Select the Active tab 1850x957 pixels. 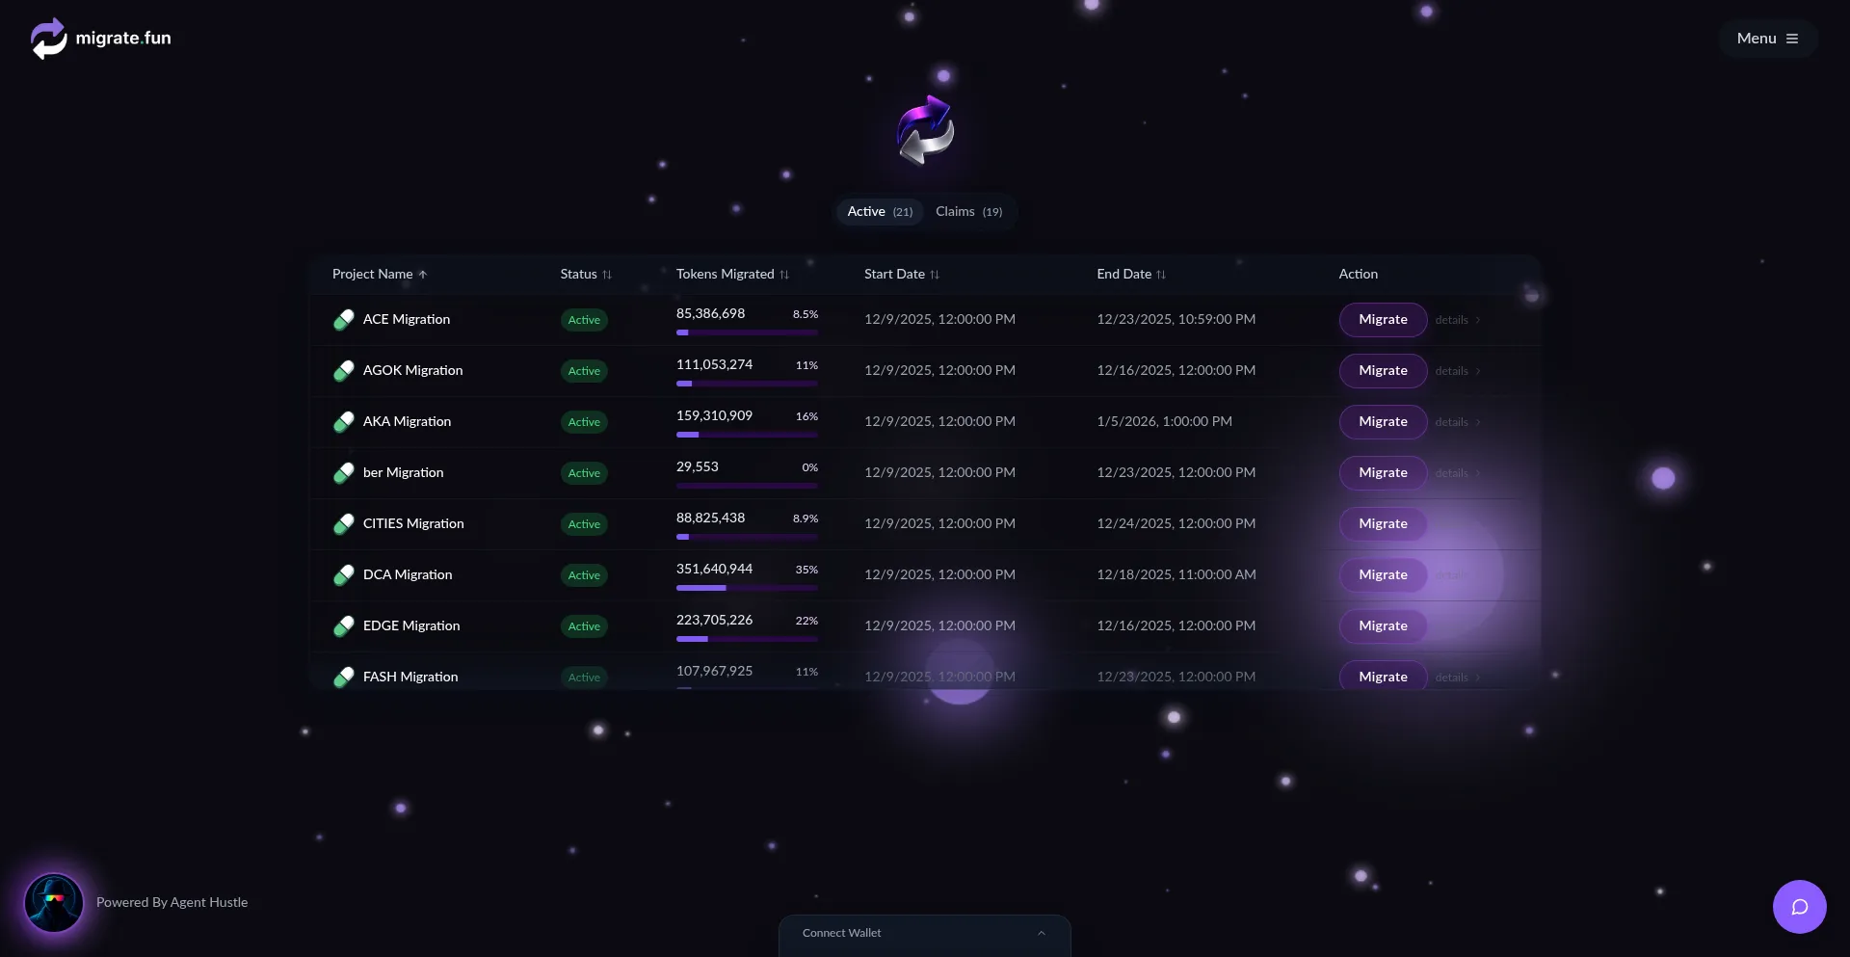879,212
